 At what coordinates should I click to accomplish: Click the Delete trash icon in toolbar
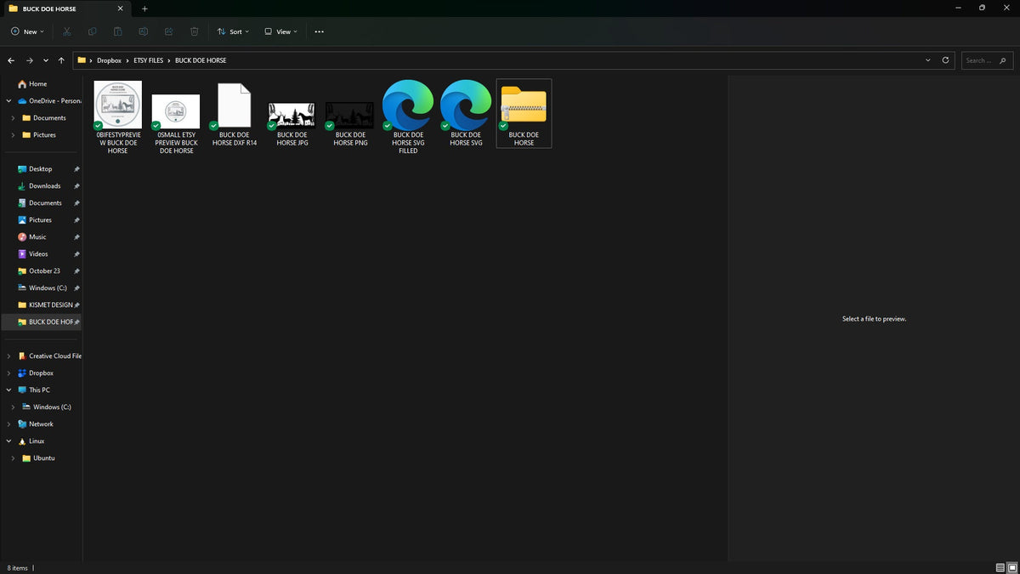pos(194,31)
